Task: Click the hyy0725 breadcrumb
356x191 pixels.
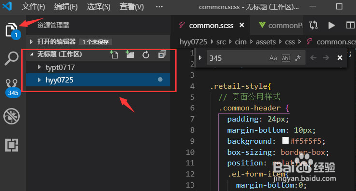Action: [193, 42]
